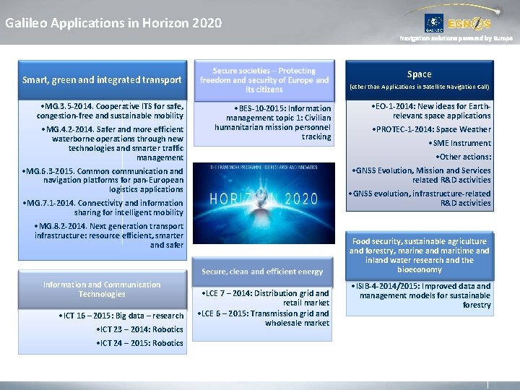Click 'ISIB-4-2014/2015: Improved data' bullet
Viewport: 520px width, 390px height.
[x=421, y=295]
